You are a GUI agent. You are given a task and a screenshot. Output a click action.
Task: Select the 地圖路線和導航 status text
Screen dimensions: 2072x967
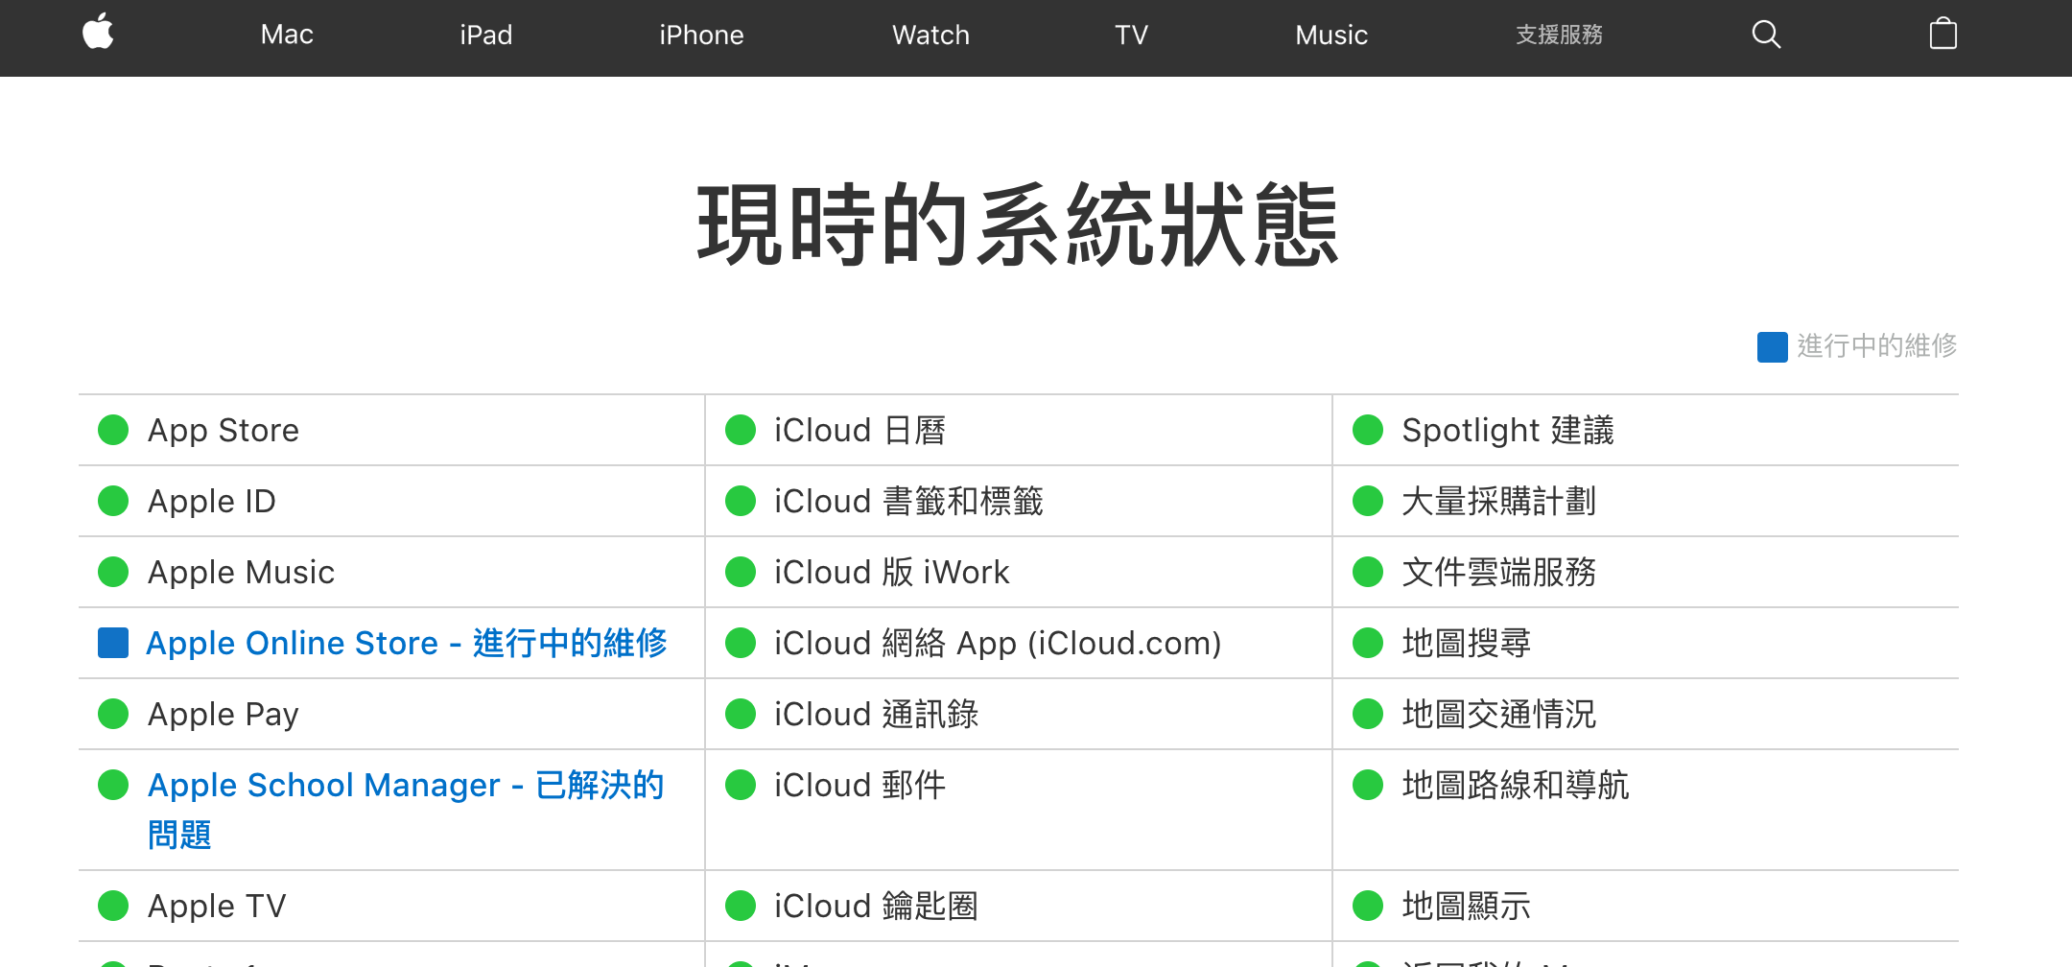tap(1515, 785)
